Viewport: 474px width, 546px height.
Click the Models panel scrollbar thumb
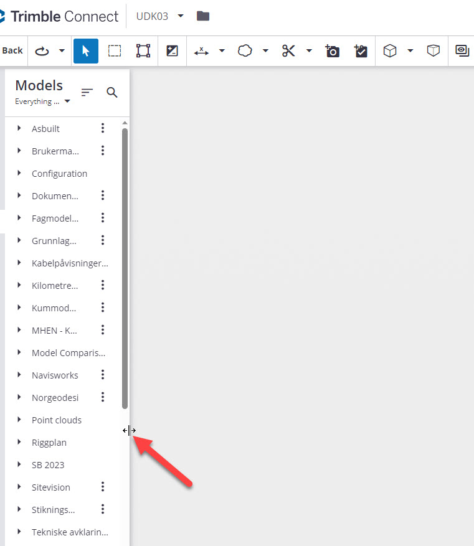click(x=125, y=268)
